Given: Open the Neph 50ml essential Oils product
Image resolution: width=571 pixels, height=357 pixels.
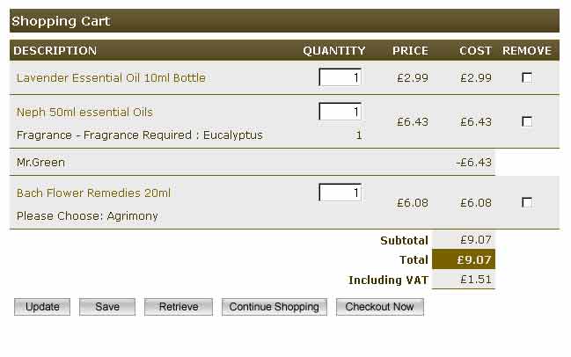Looking at the screenshot, I should click(84, 112).
